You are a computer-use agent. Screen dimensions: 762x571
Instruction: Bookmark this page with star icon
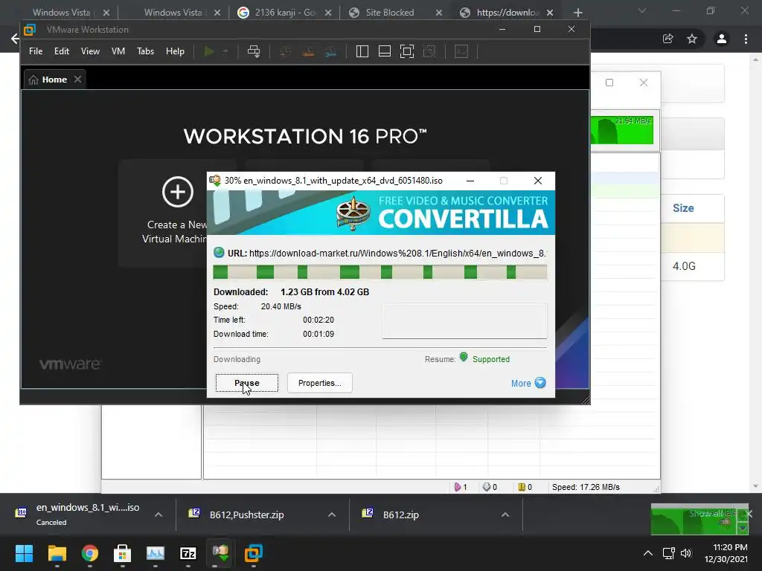point(692,39)
